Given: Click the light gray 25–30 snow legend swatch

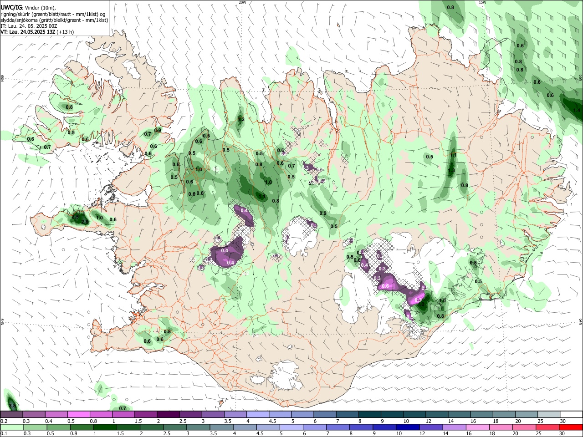Looking at the screenshot, I should [549, 414].
